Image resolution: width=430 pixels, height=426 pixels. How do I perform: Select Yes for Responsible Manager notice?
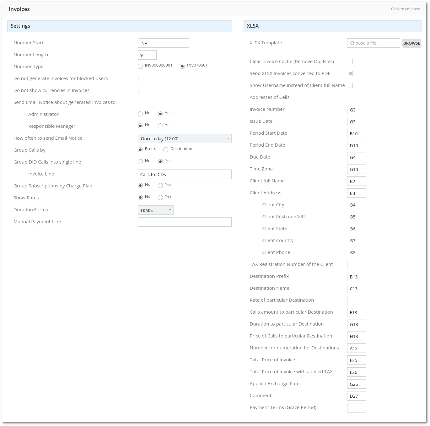(x=160, y=126)
